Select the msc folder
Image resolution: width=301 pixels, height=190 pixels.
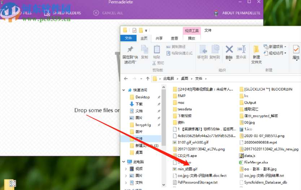click(x=179, y=103)
